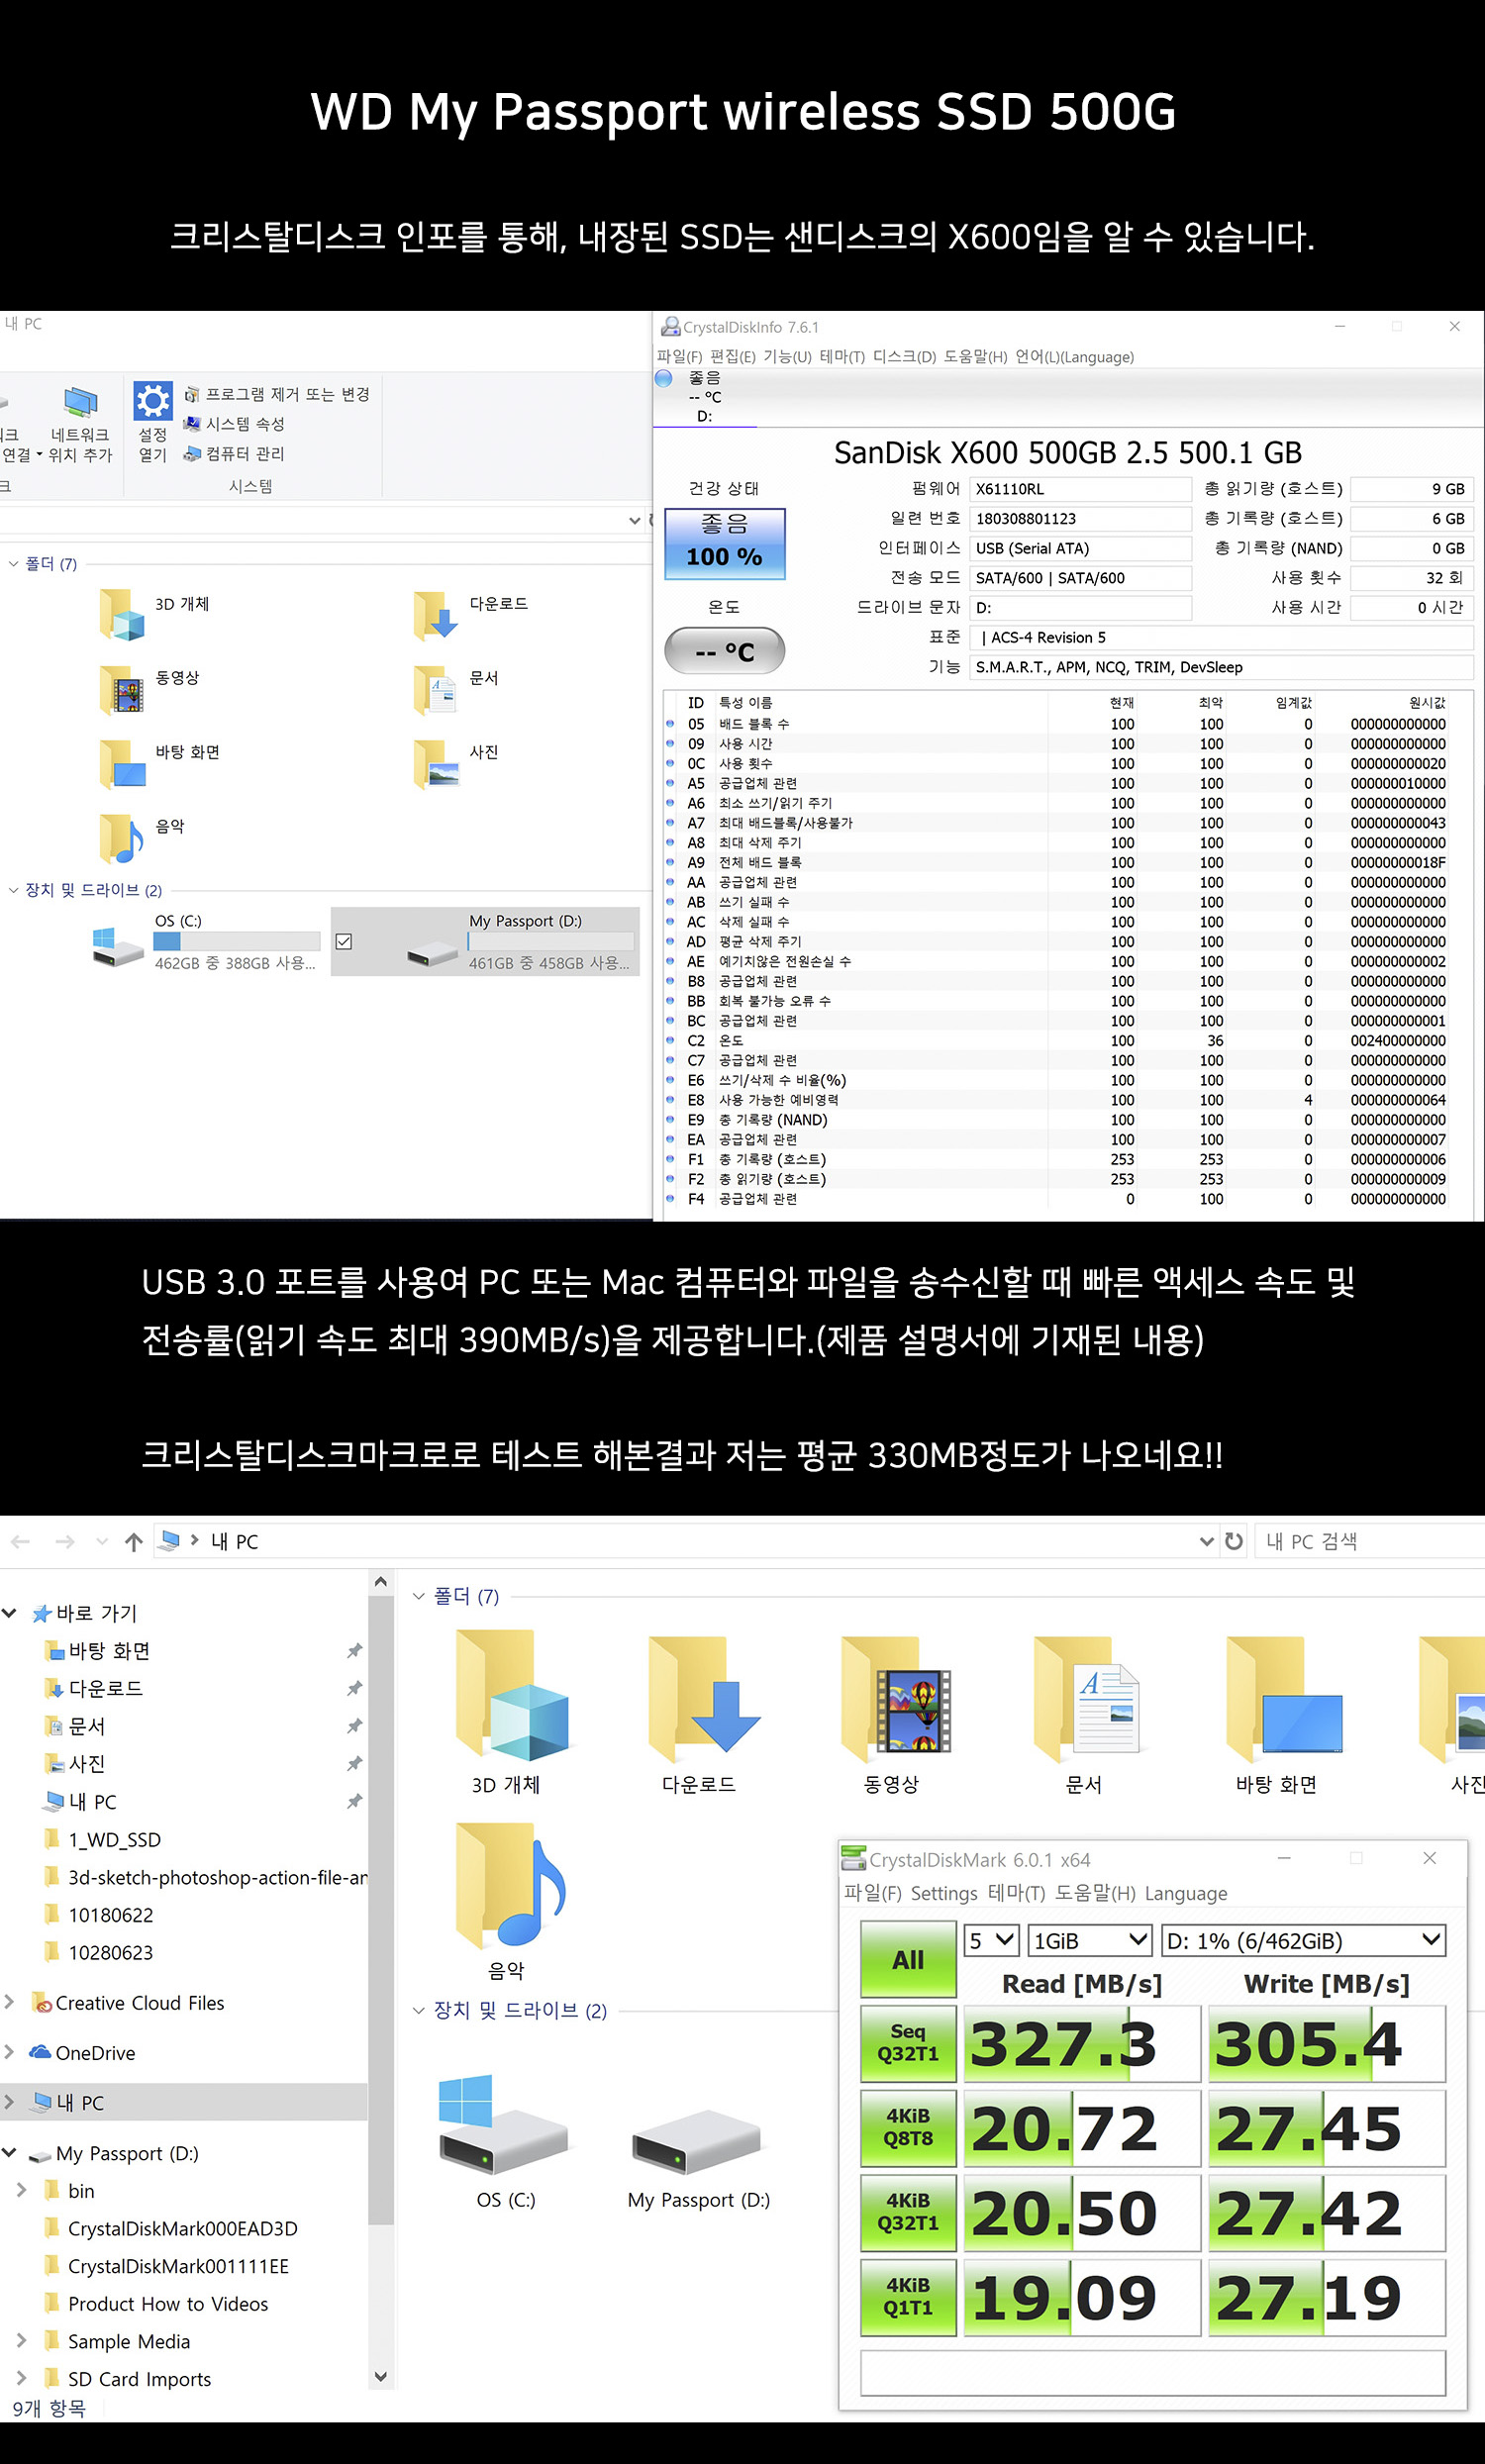This screenshot has width=1485, height=2464.
Task: Select the OS (C:) drive in upper explorer
Action: click(208, 942)
